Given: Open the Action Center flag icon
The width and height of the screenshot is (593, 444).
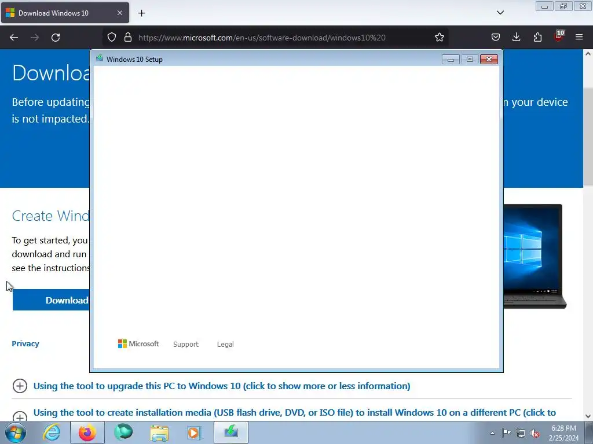Looking at the screenshot, I should (506, 433).
